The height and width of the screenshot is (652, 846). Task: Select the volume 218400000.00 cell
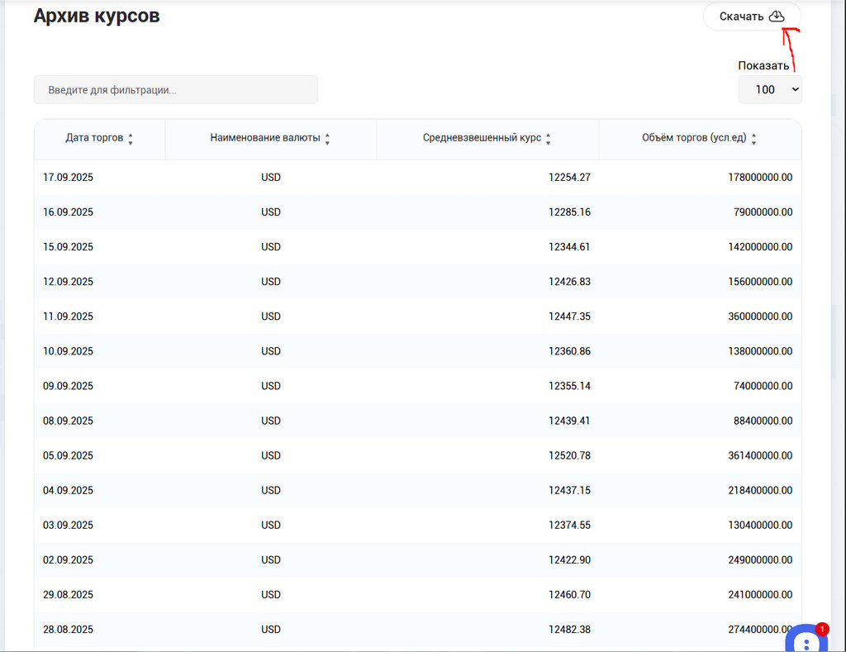(763, 490)
